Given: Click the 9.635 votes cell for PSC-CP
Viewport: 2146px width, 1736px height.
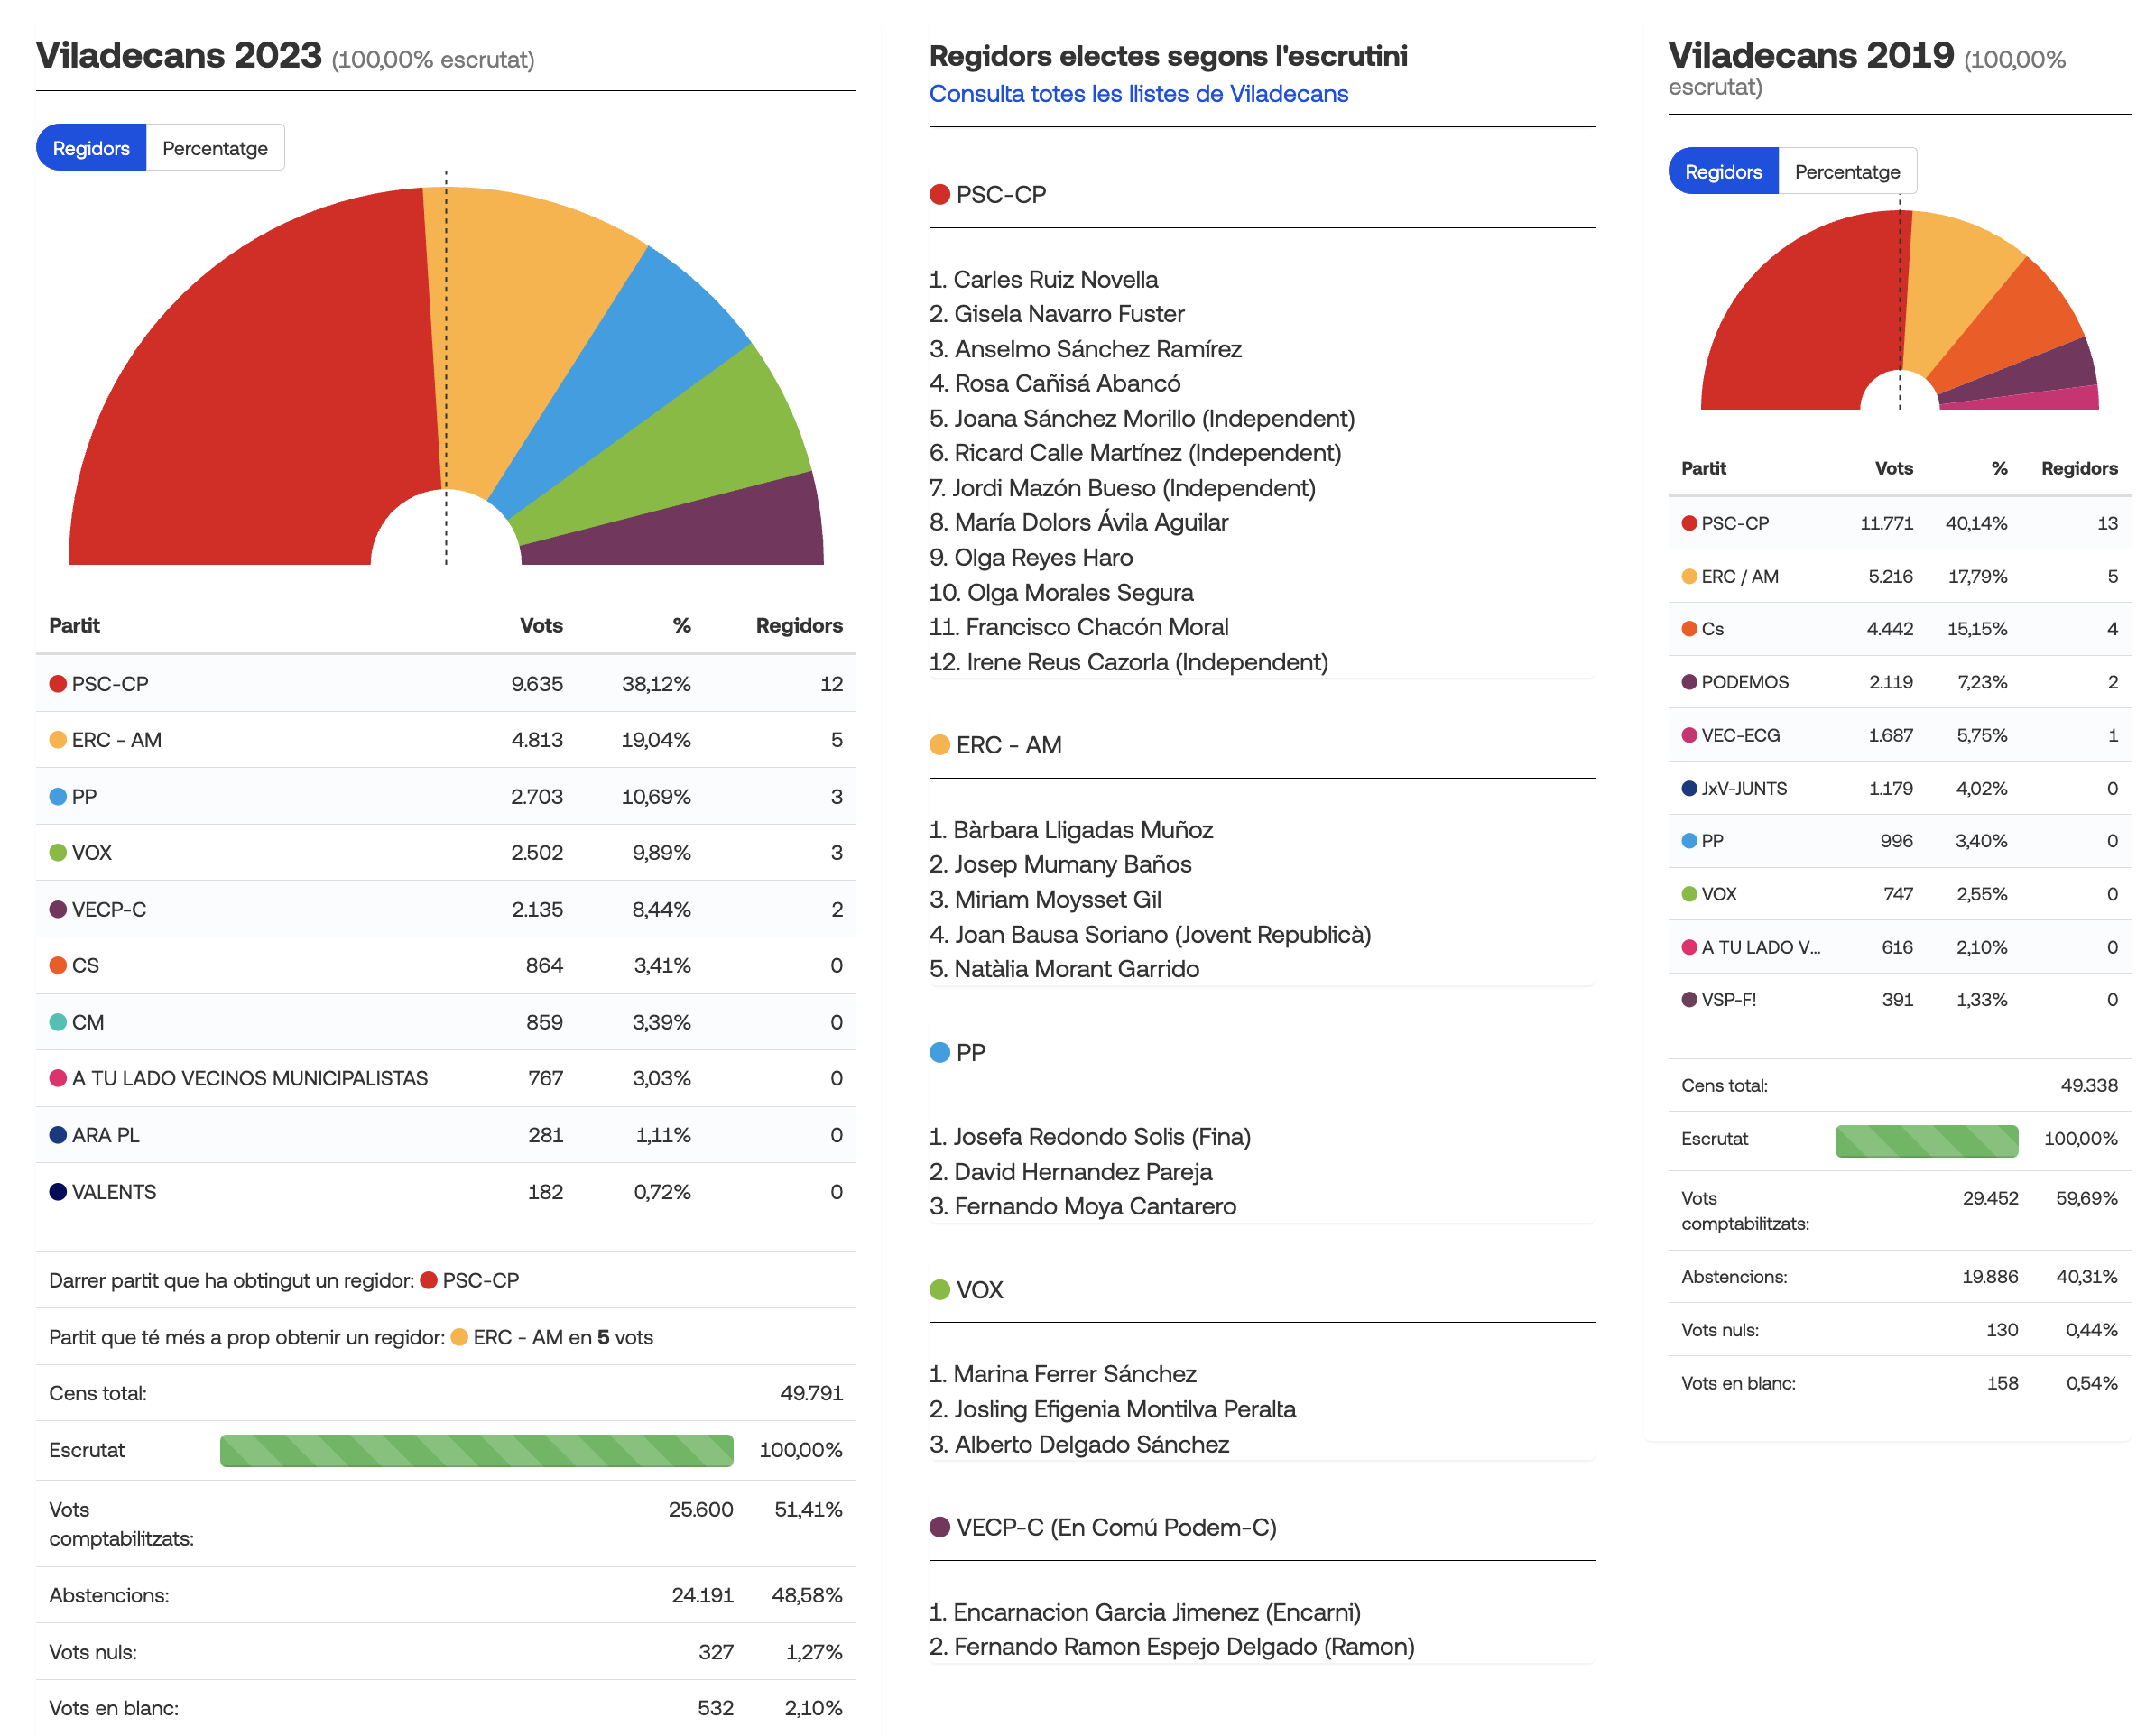Looking at the screenshot, I should (x=537, y=683).
